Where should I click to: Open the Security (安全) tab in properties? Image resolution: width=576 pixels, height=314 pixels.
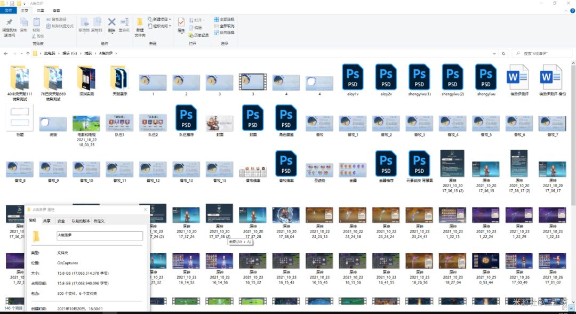(61, 221)
